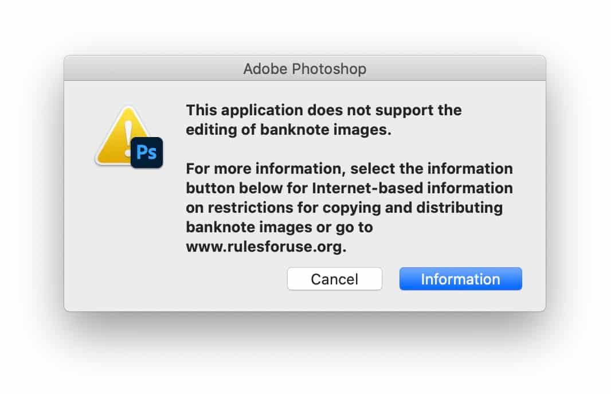This screenshot has width=611, height=394.
Task: Click blank dialog space left of Cancel button
Action: pyautogui.click(x=175, y=279)
